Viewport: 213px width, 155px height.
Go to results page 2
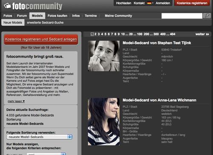[x=95, y=34]
